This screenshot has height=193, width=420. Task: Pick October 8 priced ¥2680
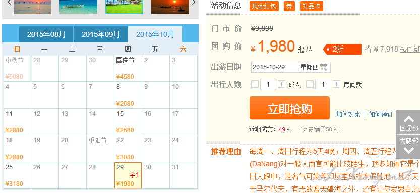pos(128,95)
